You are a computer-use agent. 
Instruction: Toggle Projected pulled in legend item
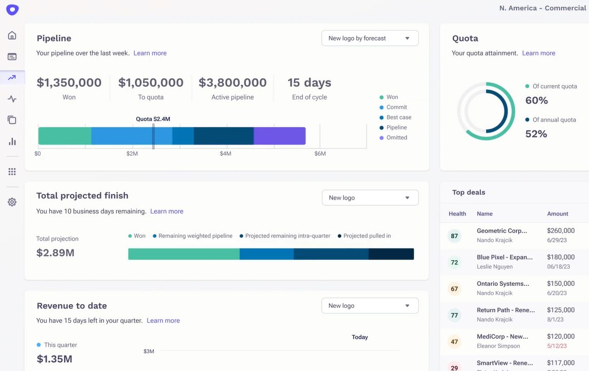pos(364,236)
